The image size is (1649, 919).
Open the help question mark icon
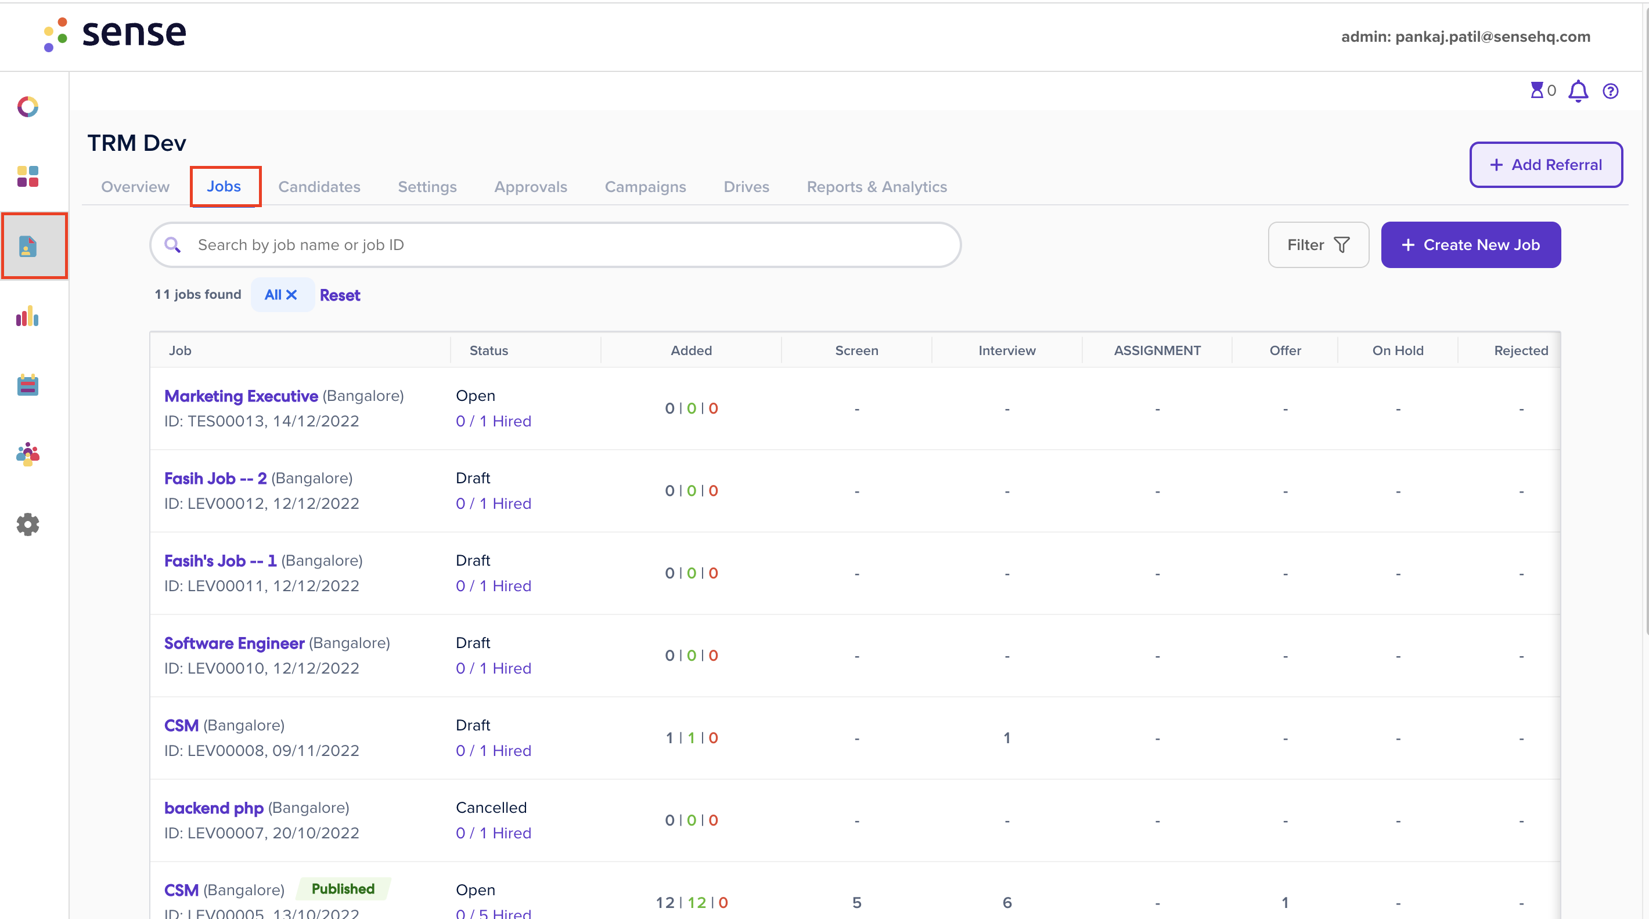click(x=1611, y=92)
